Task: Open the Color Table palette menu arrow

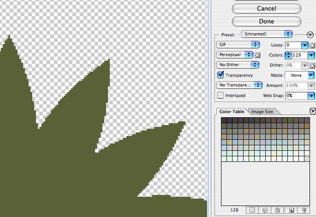Action: 312,111
